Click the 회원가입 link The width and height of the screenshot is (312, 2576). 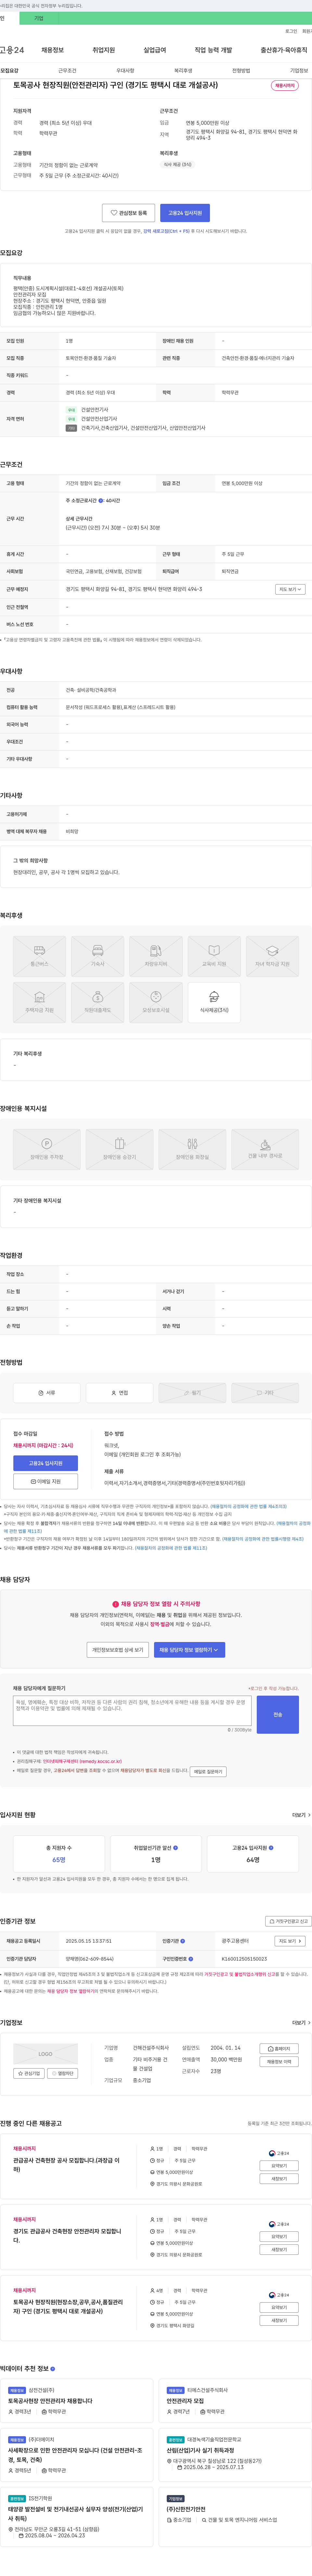click(x=307, y=31)
